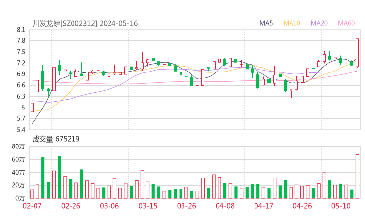Click the MA60 legend label
Viewport: 365px width, 217px height.
coord(346,23)
